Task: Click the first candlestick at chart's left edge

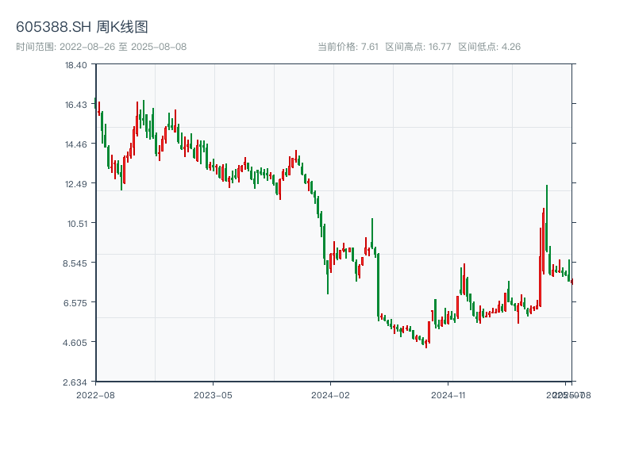Action: (96, 104)
